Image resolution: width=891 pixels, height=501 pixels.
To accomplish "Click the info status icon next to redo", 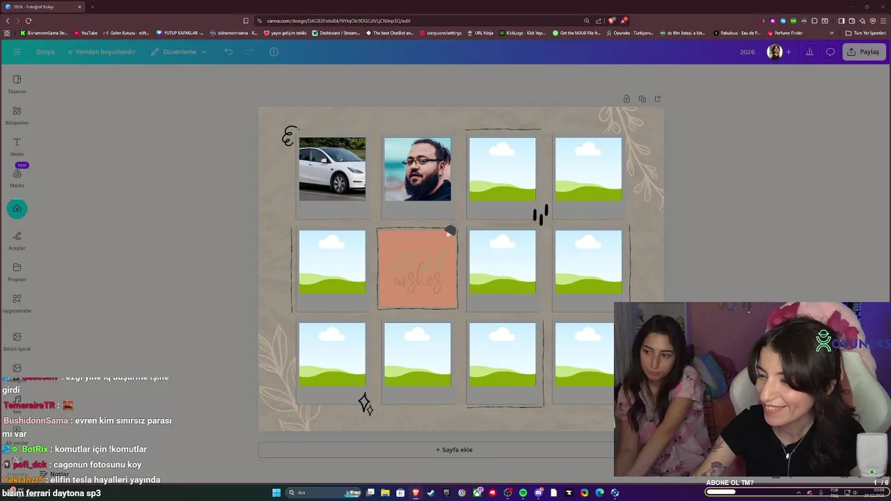I will pos(274,51).
